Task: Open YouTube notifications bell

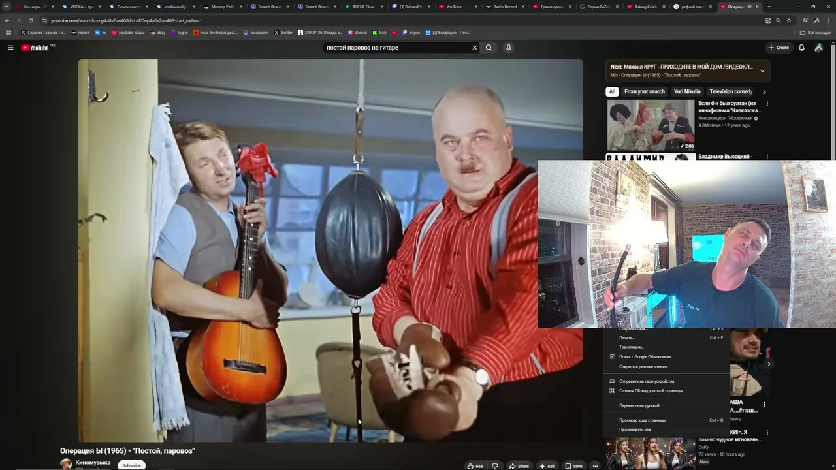Action: (801, 48)
